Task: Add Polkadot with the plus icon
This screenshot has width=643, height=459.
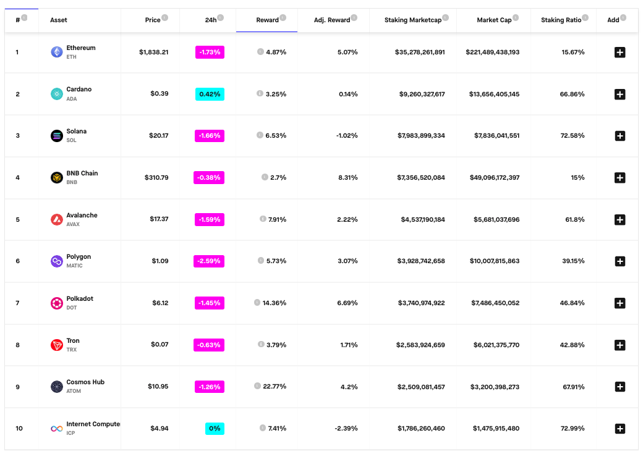Action: pos(620,303)
